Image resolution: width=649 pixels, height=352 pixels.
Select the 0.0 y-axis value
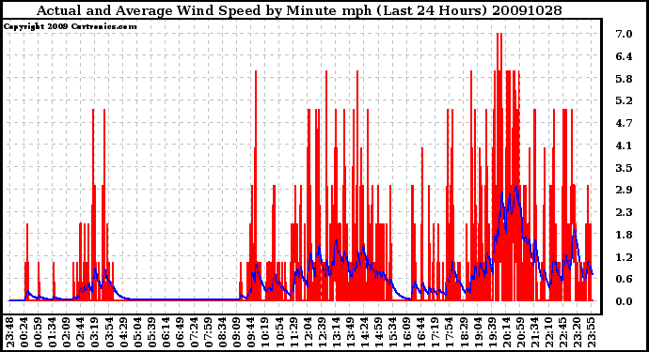(624, 301)
